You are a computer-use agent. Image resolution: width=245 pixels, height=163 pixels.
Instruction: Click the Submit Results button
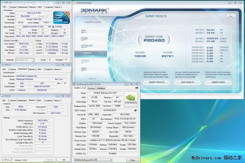click(156, 82)
